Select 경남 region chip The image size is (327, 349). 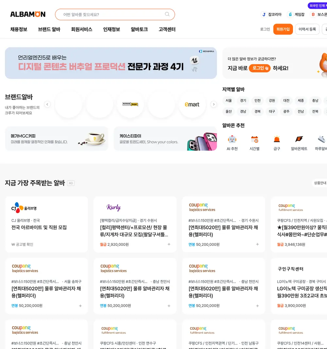coord(243,112)
